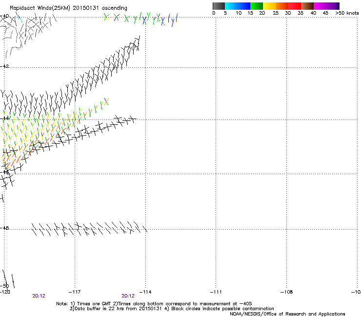This screenshot has width=361, height=317.
Task: Click the '-50' latitude axis label
Action: click(x=4, y=286)
